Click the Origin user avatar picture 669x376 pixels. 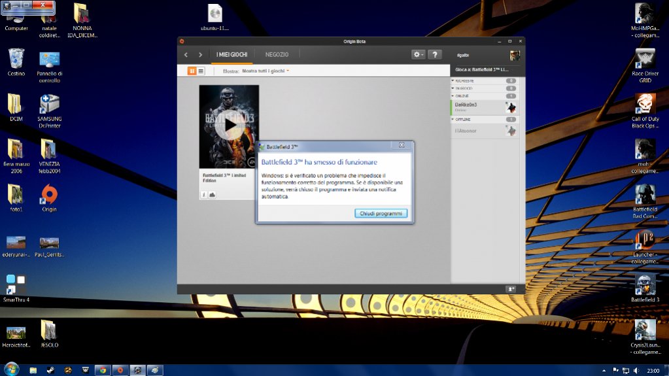pyautogui.click(x=515, y=55)
